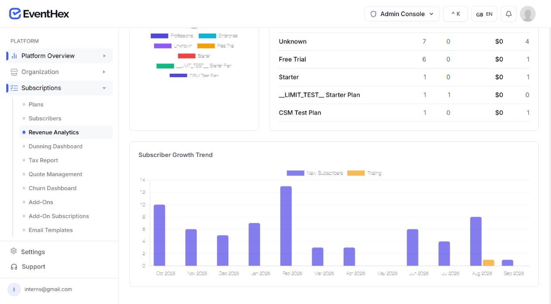Image resolution: width=551 pixels, height=304 pixels.
Task: Toggle Trialing legend series
Action: 364,173
